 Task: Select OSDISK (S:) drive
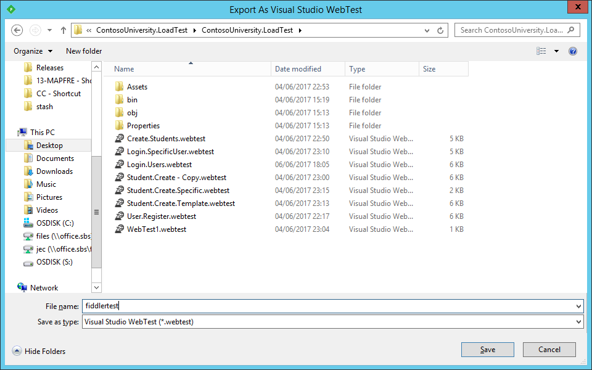click(x=48, y=262)
